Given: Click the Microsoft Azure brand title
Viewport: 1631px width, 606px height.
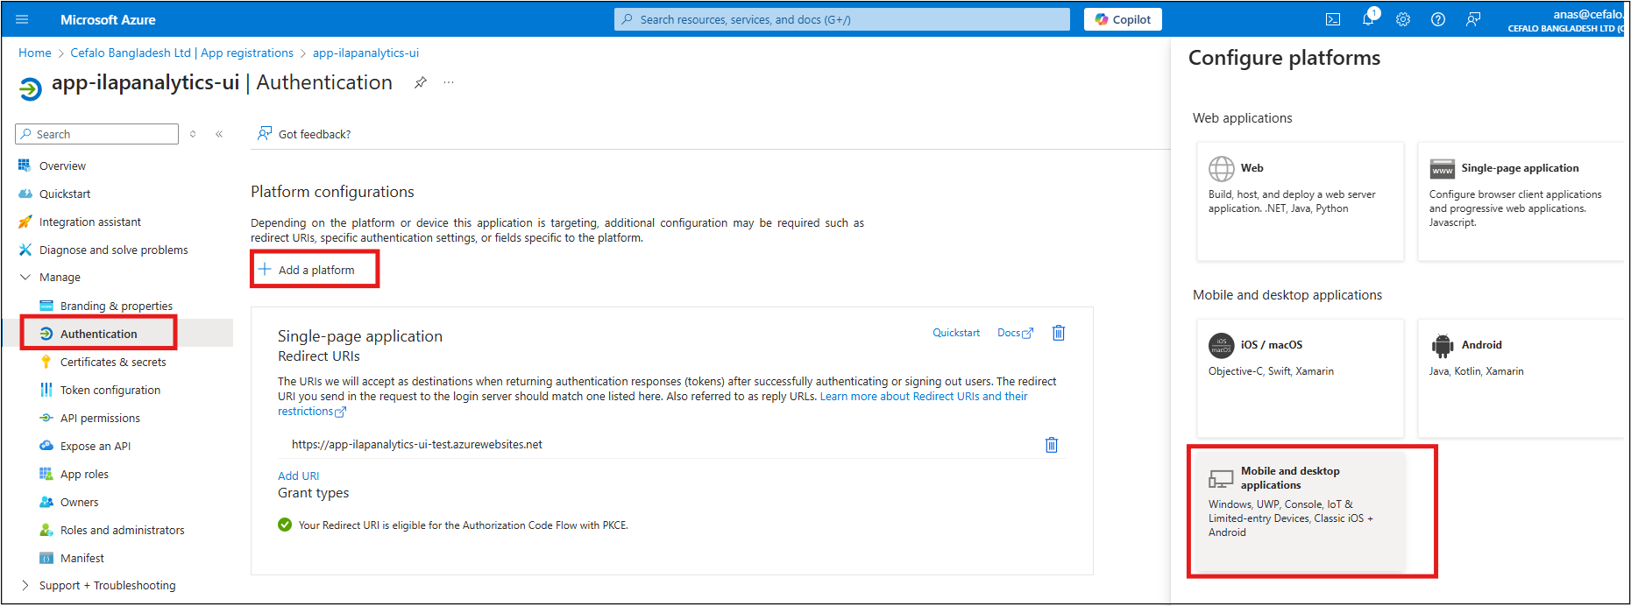Looking at the screenshot, I should pyautogui.click(x=108, y=19).
